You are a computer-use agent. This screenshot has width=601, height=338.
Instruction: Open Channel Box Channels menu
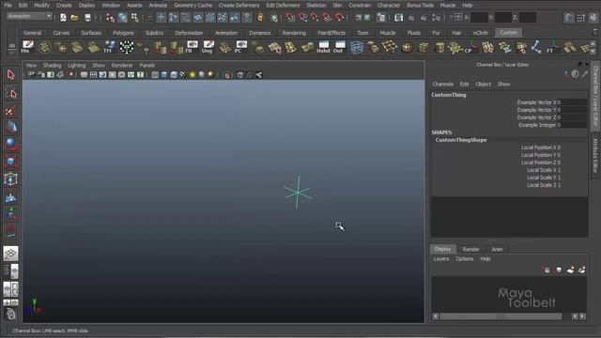(442, 84)
